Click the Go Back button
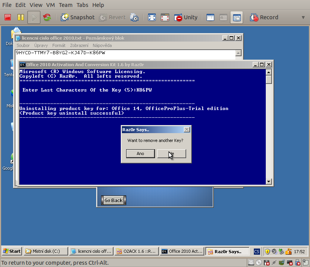 point(113,200)
